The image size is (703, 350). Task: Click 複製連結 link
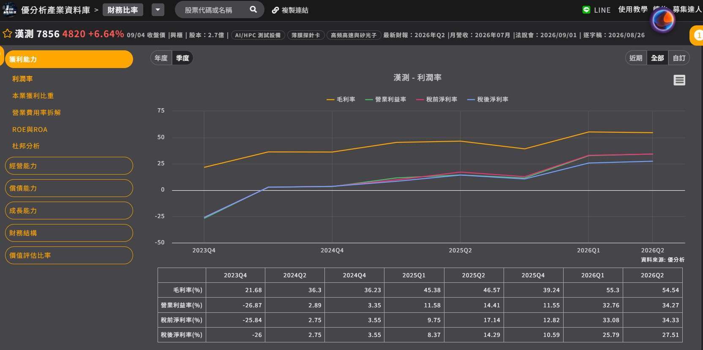[x=295, y=10]
